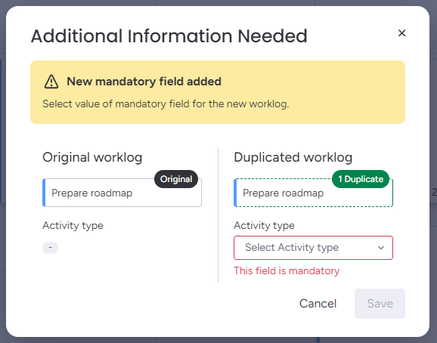Click the 'New mandatory field added' banner title
The height and width of the screenshot is (343, 437).
pos(144,82)
